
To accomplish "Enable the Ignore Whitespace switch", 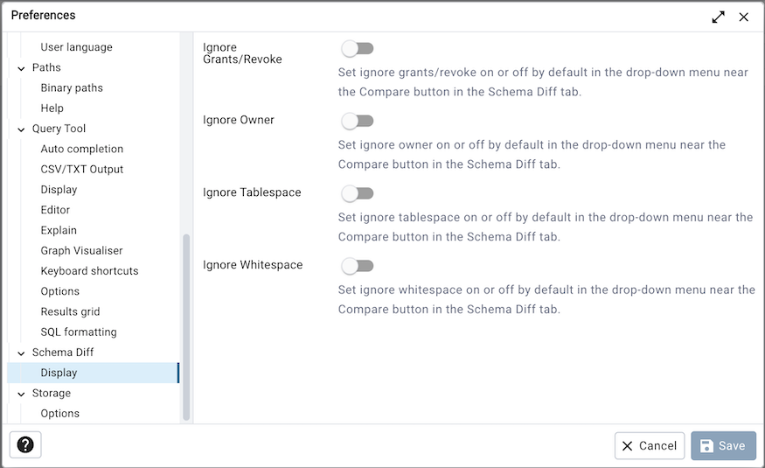I will [x=358, y=266].
